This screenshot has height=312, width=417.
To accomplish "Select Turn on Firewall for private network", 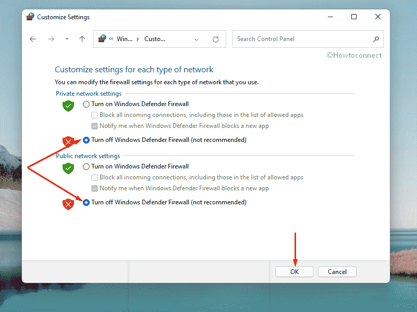I will 86,104.
